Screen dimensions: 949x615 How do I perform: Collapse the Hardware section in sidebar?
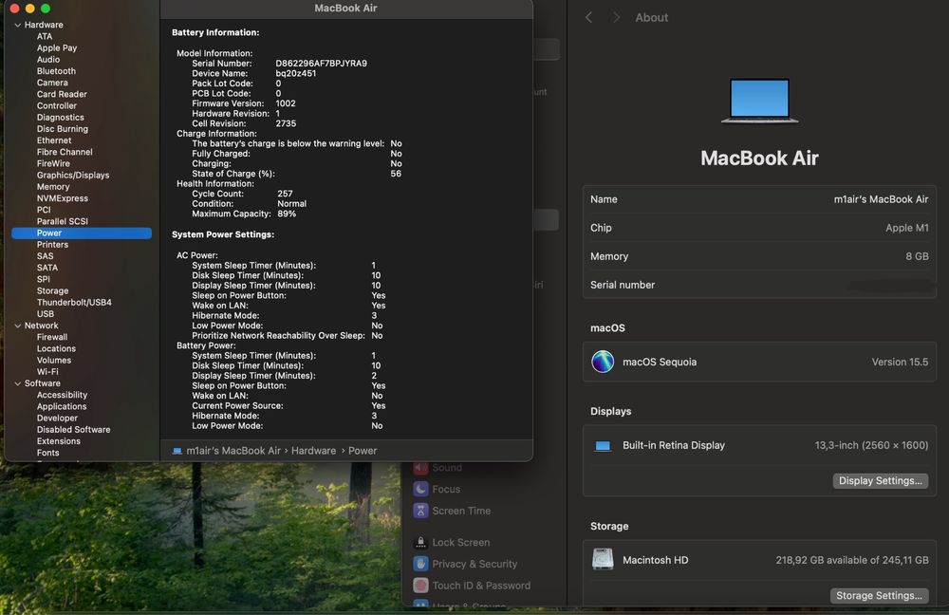[x=17, y=25]
